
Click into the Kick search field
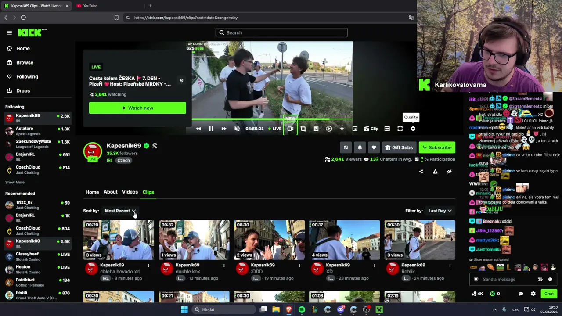coord(281,32)
